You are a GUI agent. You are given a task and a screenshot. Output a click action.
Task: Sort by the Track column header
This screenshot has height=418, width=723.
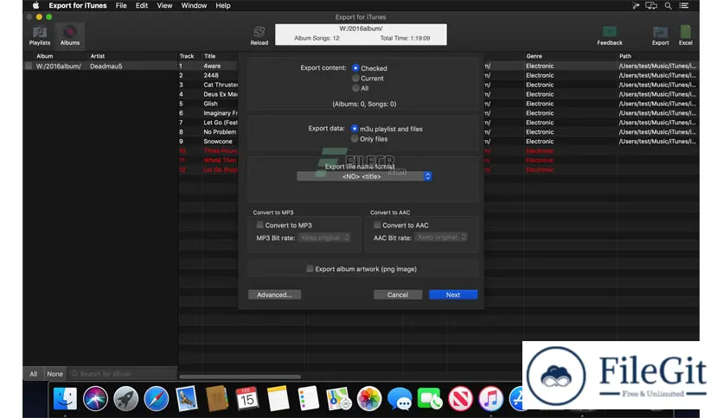(186, 56)
